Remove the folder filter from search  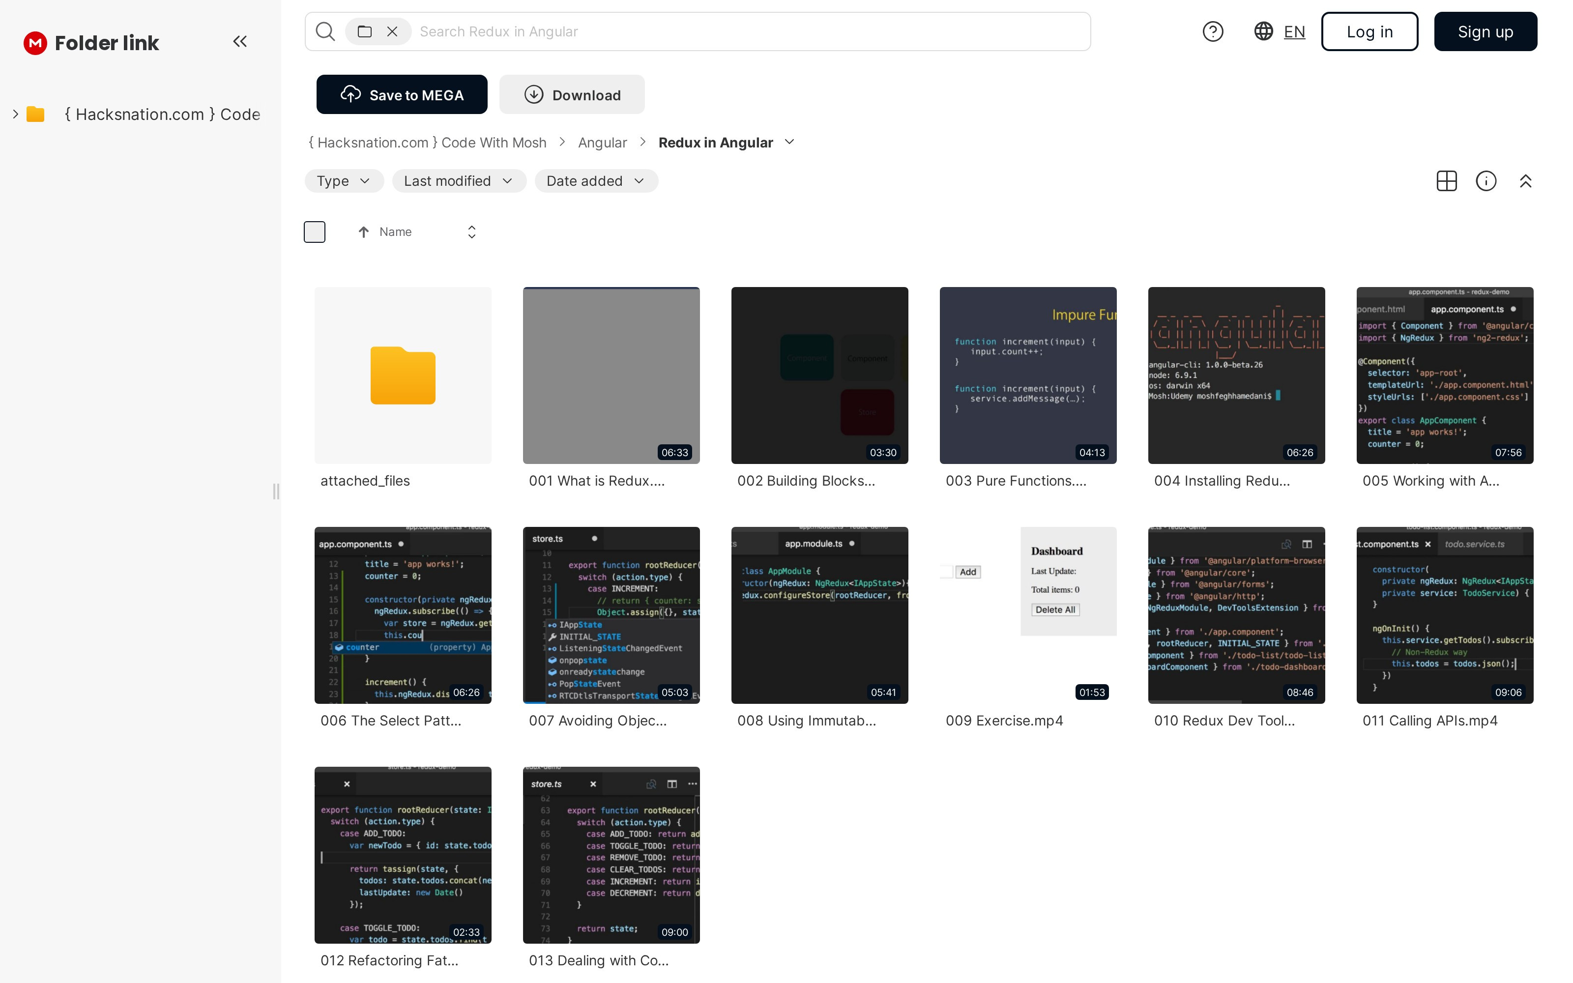coord(392,31)
